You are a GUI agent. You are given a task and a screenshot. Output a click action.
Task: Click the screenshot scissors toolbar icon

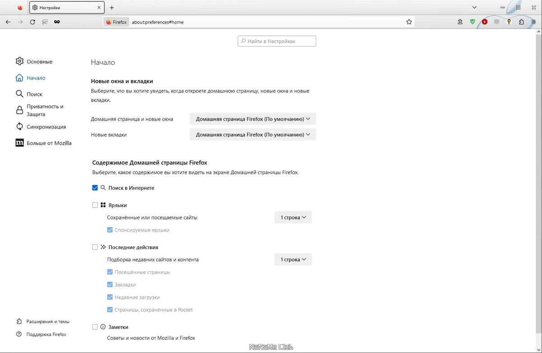[x=45, y=22]
